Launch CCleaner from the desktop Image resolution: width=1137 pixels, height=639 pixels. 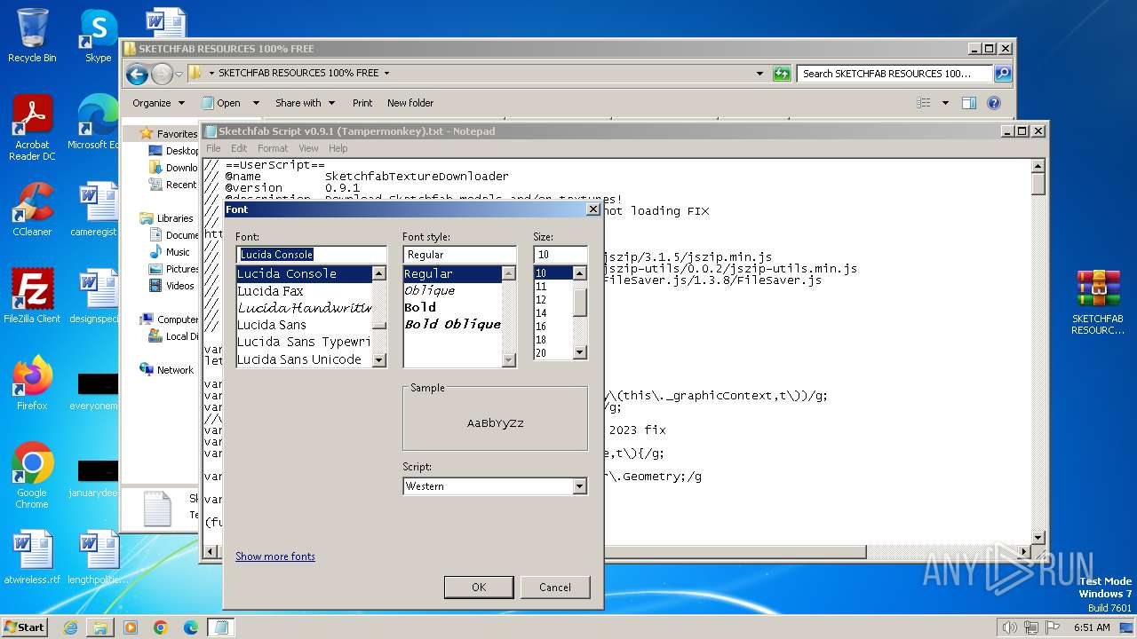click(32, 209)
